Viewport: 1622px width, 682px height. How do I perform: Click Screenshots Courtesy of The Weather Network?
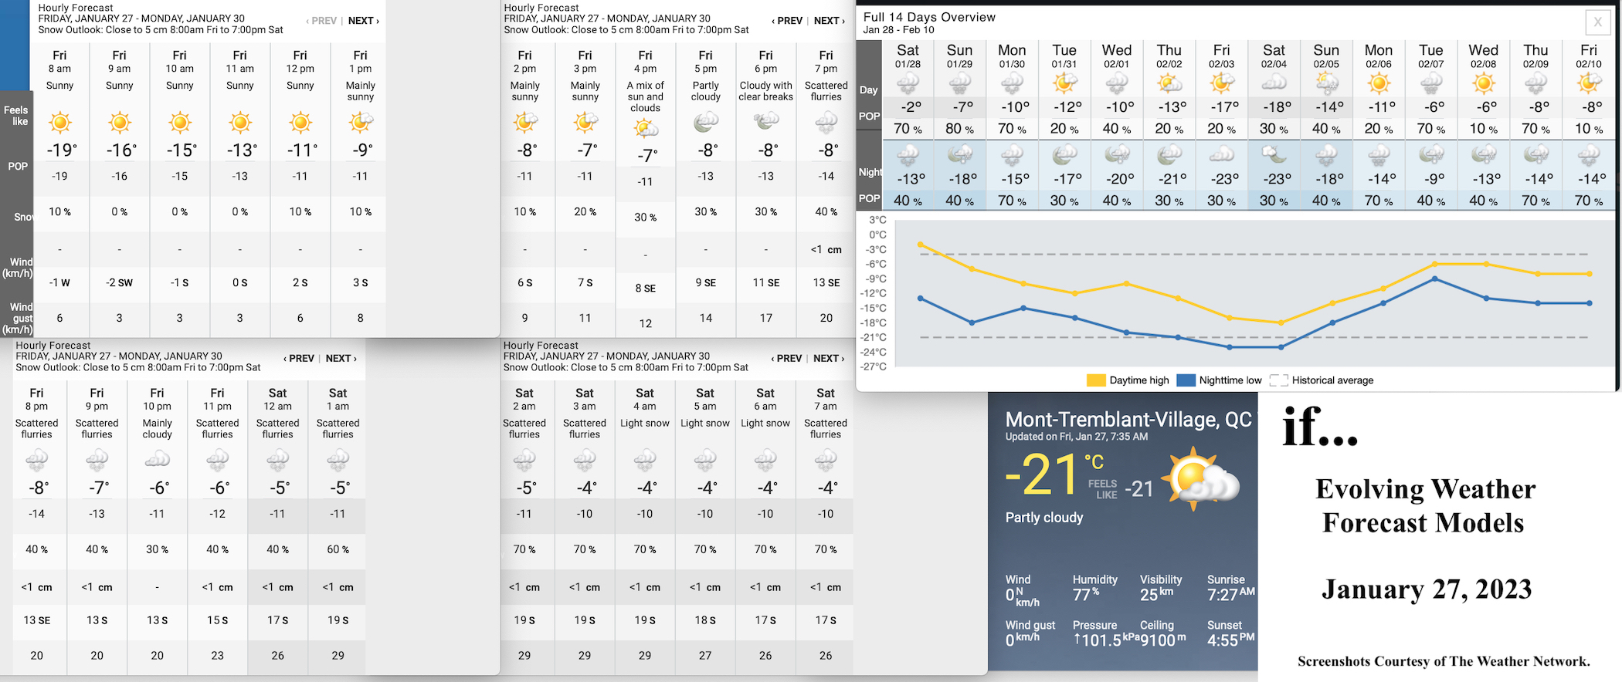(1444, 661)
